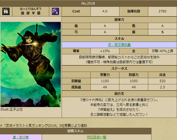This screenshot has width=177, height=140.
Task: Click the 紹介文 section header
Action: (119, 94)
